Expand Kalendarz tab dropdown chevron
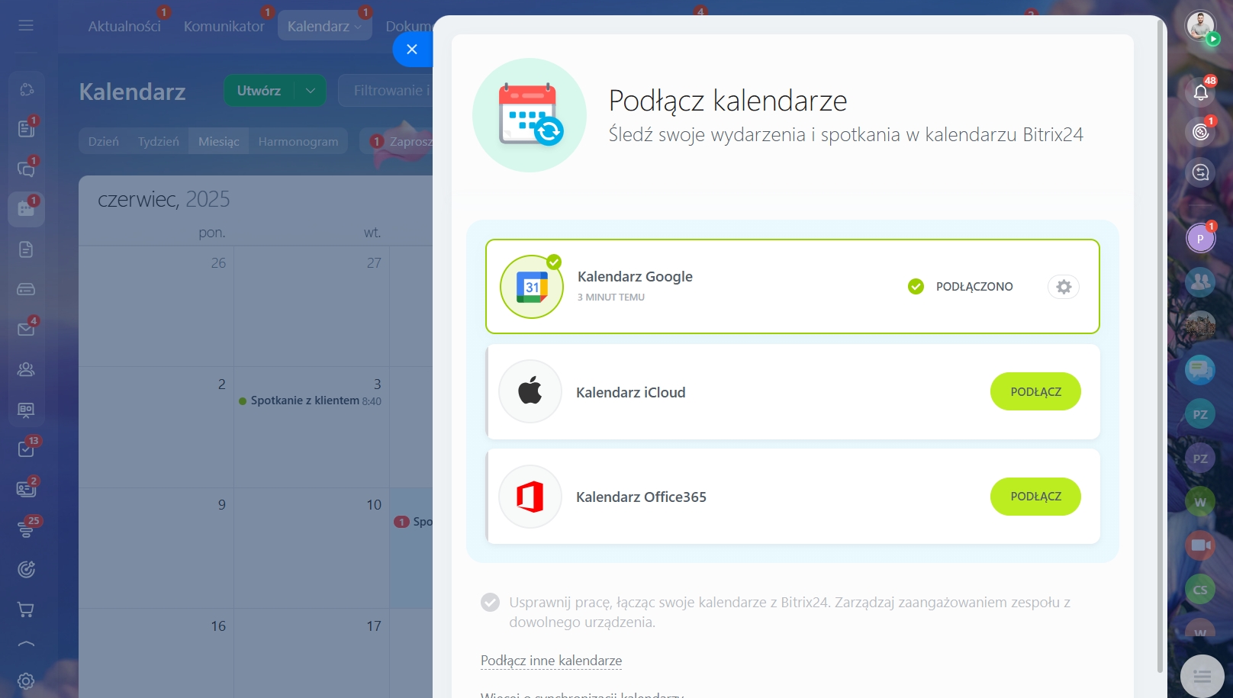Screen dimensions: 1233x698 [x=358, y=27]
